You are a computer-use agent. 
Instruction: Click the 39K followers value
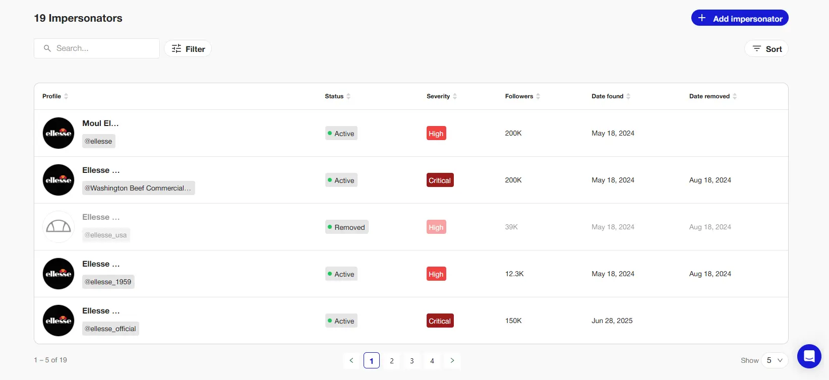511,227
